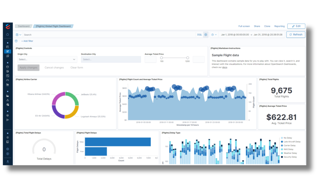
Task: Expand the time quick-select chevron
Action: pyautogui.click(x=216, y=35)
